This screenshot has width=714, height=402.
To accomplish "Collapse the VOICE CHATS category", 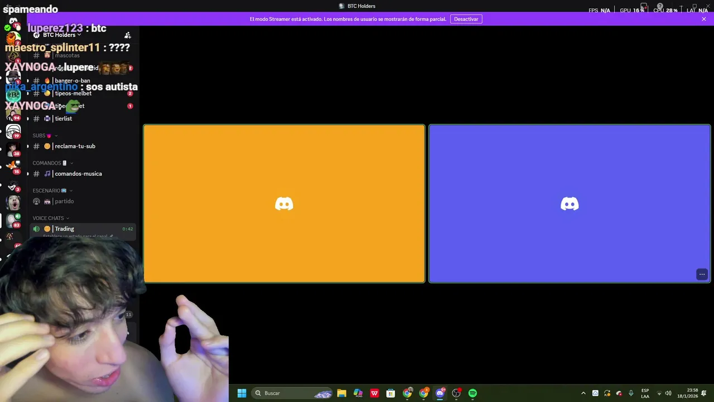I will pos(51,218).
